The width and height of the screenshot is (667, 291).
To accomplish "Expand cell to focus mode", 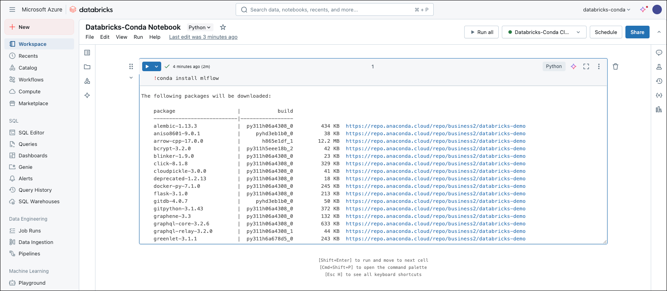I will pos(586,66).
